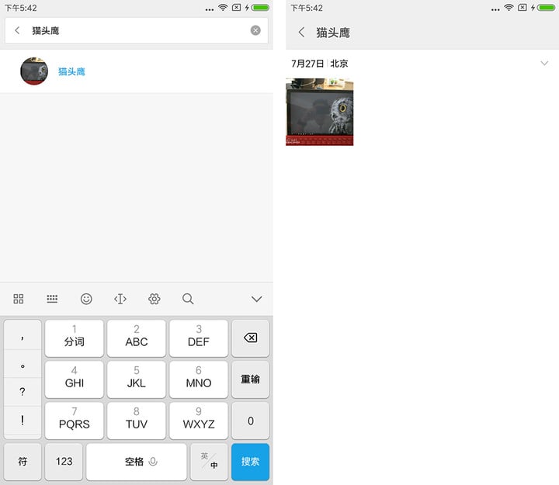
Task: Tap the 1 分词 key
Action: click(x=75, y=338)
